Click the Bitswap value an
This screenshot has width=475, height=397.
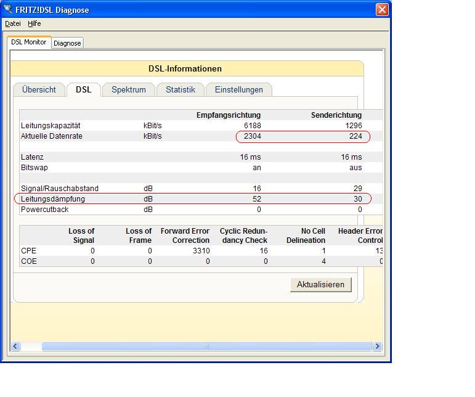[257, 168]
